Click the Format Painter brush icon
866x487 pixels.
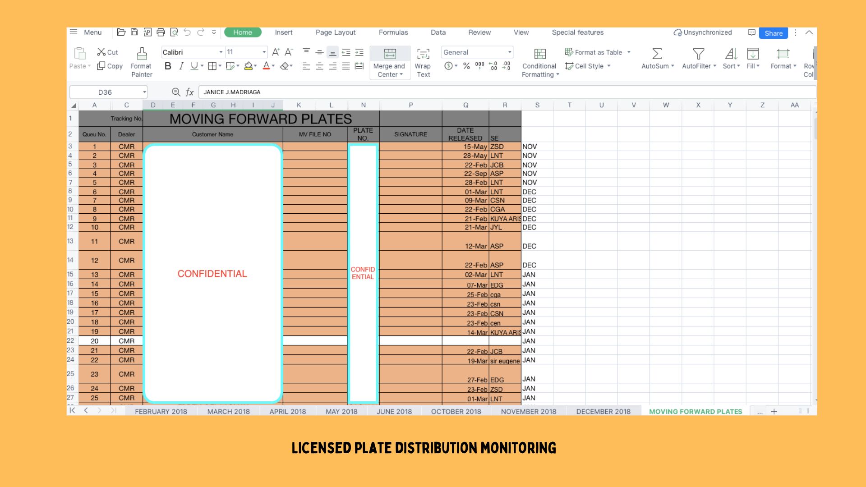click(142, 54)
